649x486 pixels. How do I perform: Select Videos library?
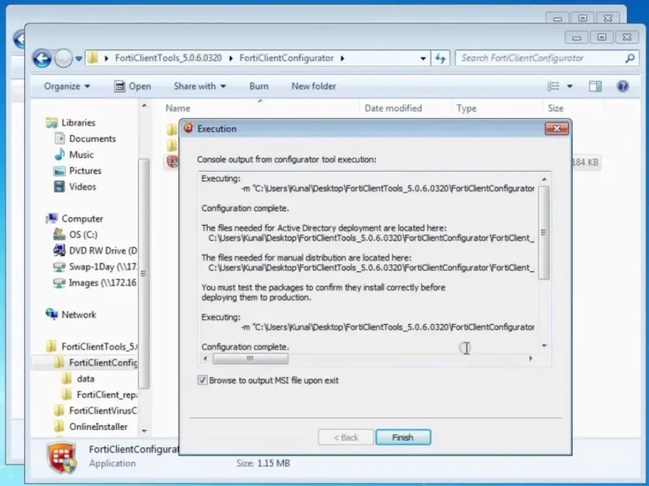(x=83, y=187)
